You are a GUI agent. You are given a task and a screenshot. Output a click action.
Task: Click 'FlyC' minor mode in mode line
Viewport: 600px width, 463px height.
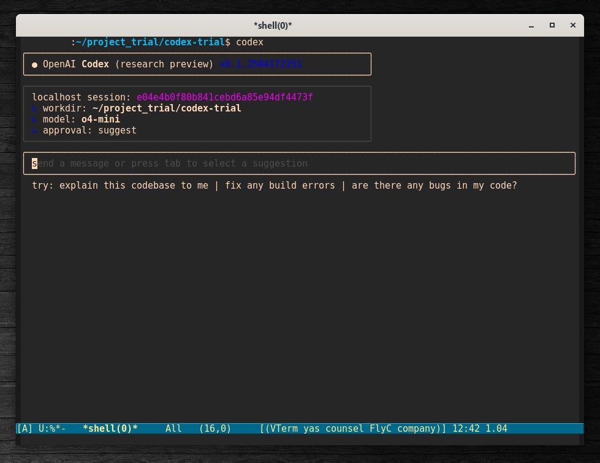click(381, 429)
